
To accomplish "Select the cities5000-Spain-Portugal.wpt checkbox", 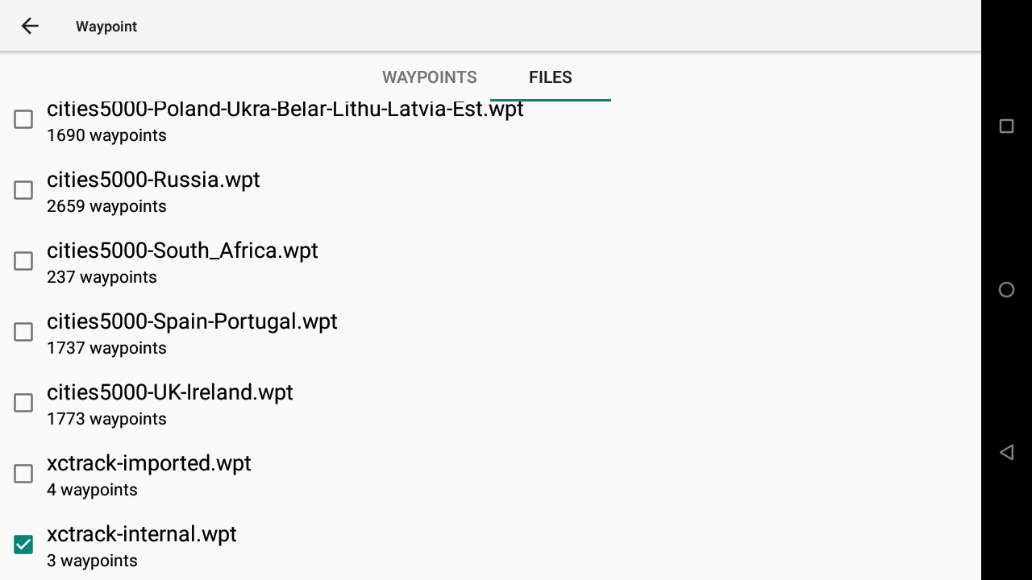I will (x=23, y=332).
